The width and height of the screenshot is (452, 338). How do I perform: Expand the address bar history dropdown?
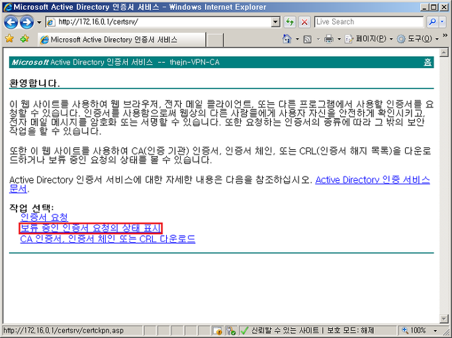(x=275, y=22)
